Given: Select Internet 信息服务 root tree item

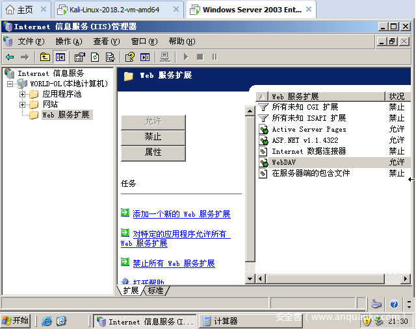Looking at the screenshot, I should click(x=51, y=73).
